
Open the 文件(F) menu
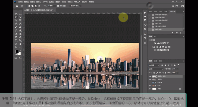point(20,2)
